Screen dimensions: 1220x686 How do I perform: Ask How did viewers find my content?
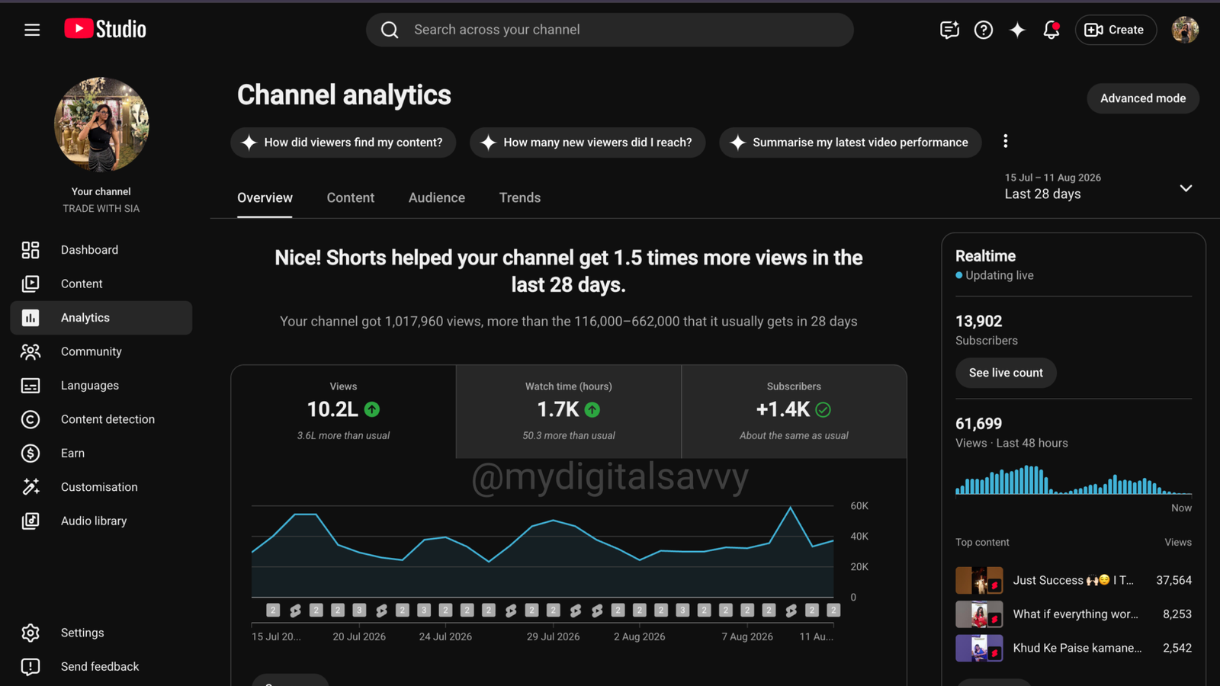point(343,143)
